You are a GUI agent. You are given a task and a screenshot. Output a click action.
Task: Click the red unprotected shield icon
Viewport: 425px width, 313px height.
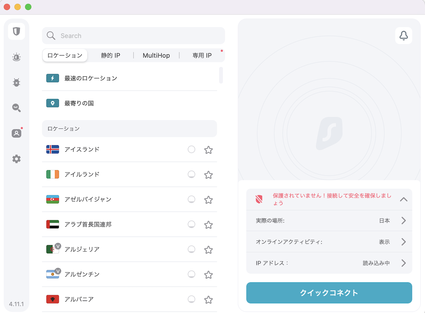coord(259,199)
